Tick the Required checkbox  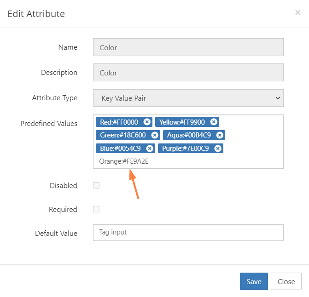(96, 209)
